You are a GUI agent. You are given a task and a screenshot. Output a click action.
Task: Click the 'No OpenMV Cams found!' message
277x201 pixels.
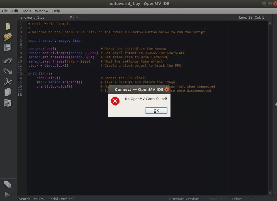[x=146, y=99]
